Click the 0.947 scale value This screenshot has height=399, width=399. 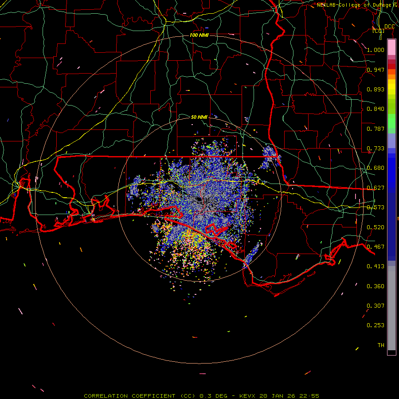tap(376, 70)
